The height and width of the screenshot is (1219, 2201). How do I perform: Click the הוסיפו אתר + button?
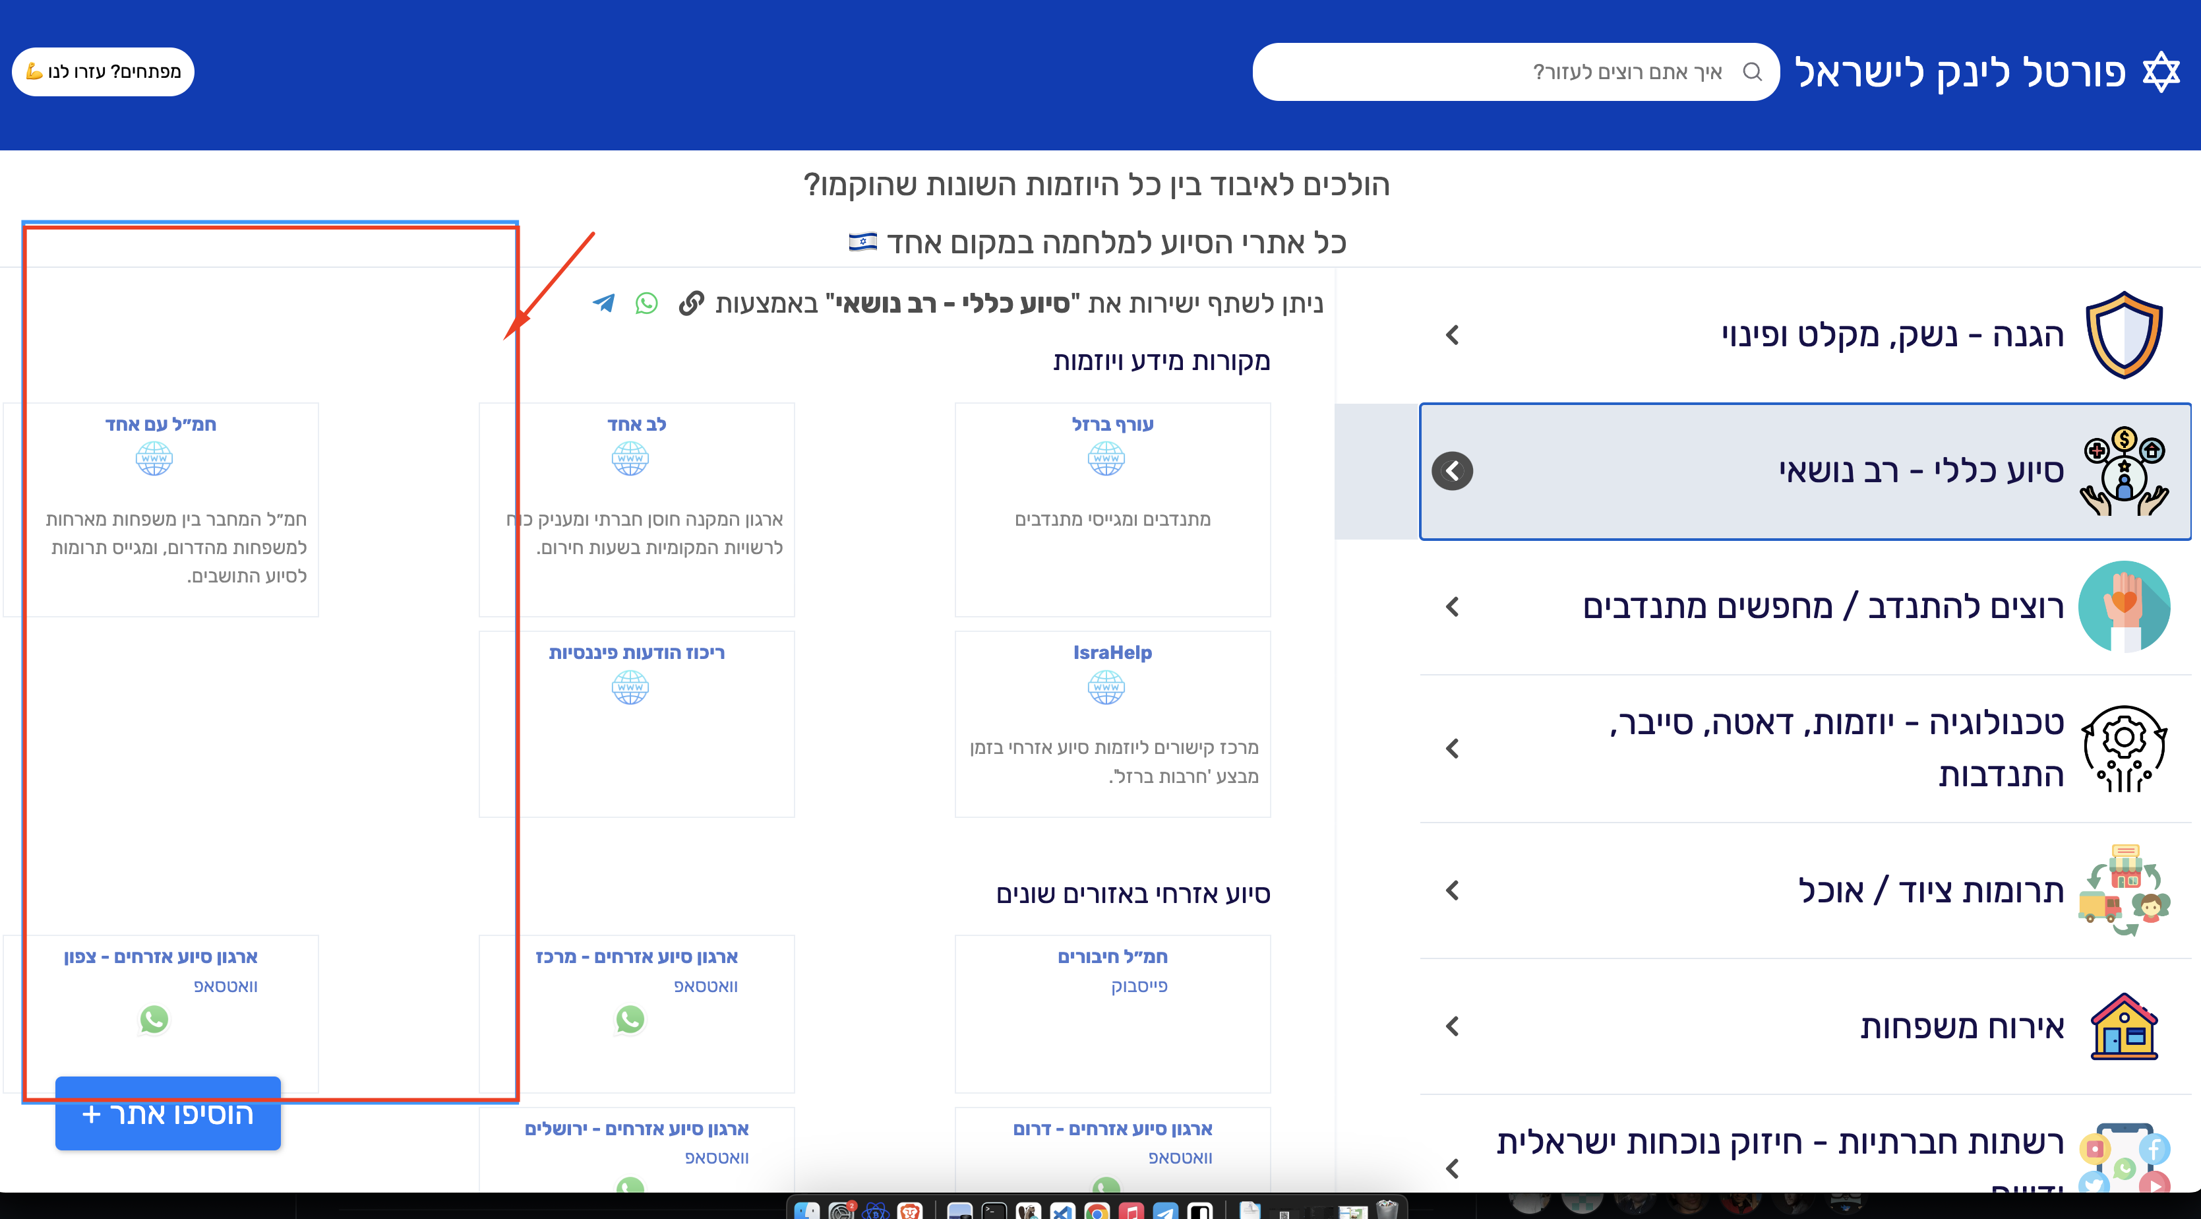167,1114
